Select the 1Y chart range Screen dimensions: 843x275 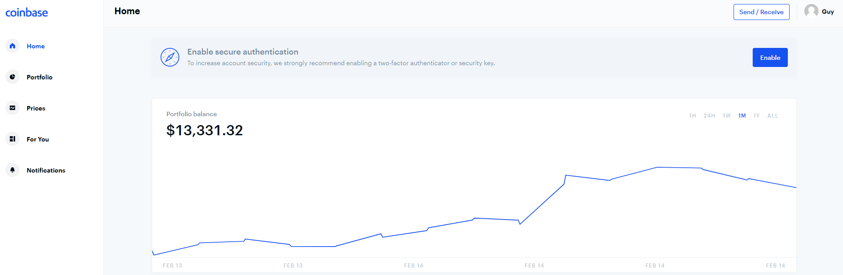tap(756, 116)
